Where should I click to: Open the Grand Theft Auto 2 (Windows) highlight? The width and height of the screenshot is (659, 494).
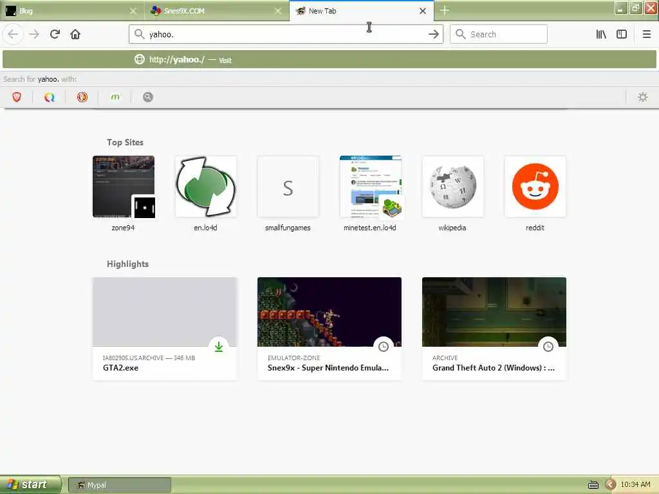494,329
